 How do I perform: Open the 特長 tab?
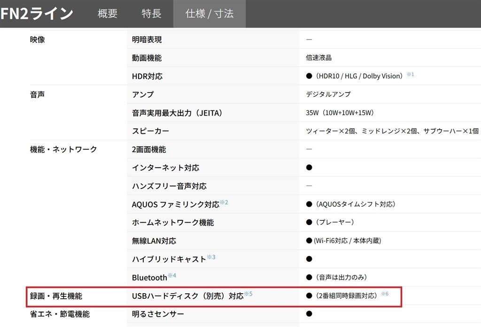tap(151, 14)
